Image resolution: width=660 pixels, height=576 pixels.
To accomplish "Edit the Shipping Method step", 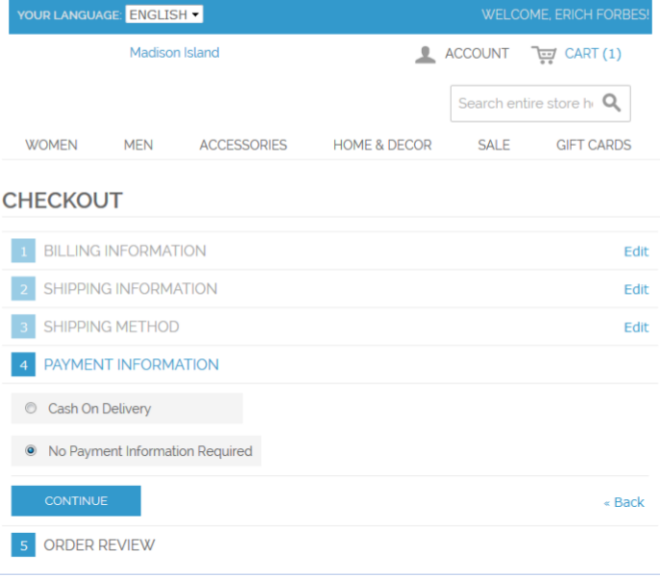I will [636, 327].
